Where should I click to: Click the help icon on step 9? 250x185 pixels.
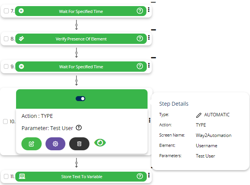click(x=140, y=66)
